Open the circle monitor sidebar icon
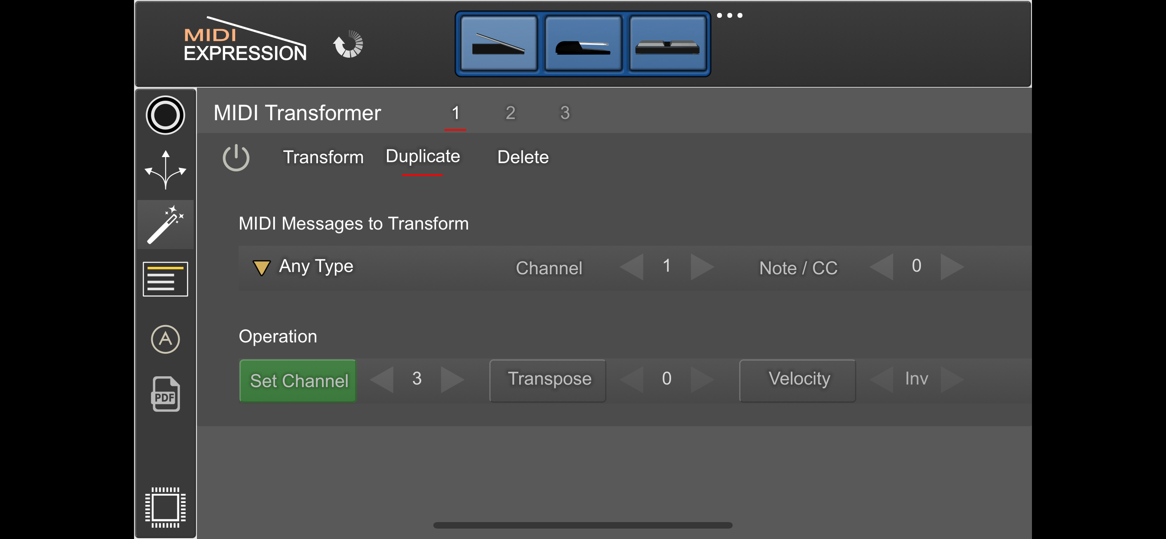This screenshot has height=539, width=1166. (x=165, y=115)
